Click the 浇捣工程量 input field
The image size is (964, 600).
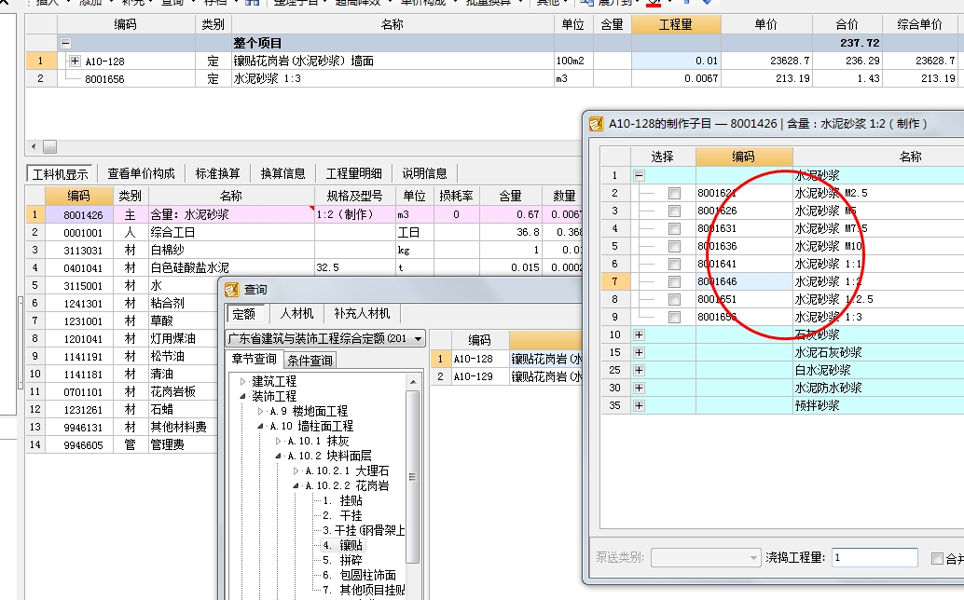click(x=874, y=558)
